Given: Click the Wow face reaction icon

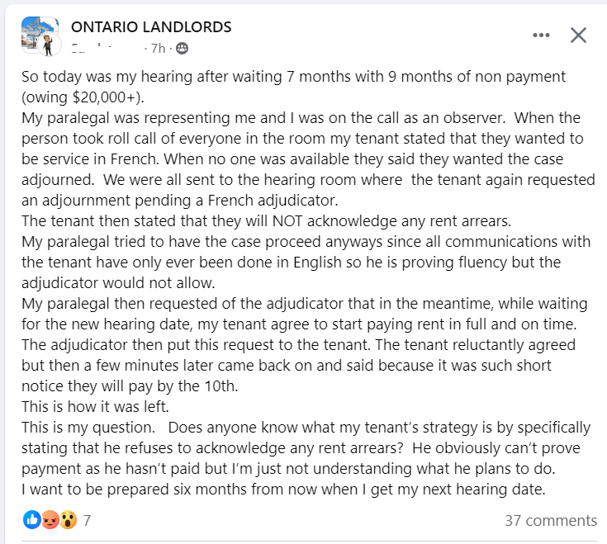Looking at the screenshot, I should tap(68, 519).
